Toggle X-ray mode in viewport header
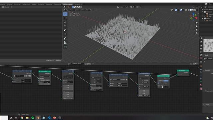 (186, 10)
